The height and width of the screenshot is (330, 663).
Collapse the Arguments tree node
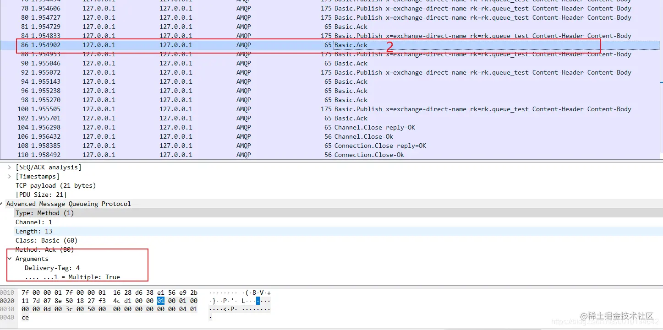point(9,259)
